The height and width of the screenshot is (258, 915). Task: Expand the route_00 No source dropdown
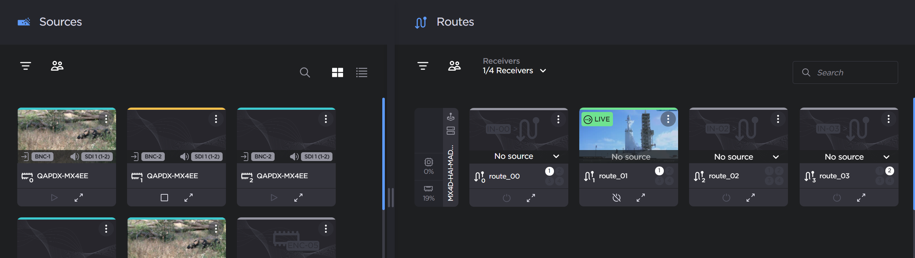click(x=556, y=156)
